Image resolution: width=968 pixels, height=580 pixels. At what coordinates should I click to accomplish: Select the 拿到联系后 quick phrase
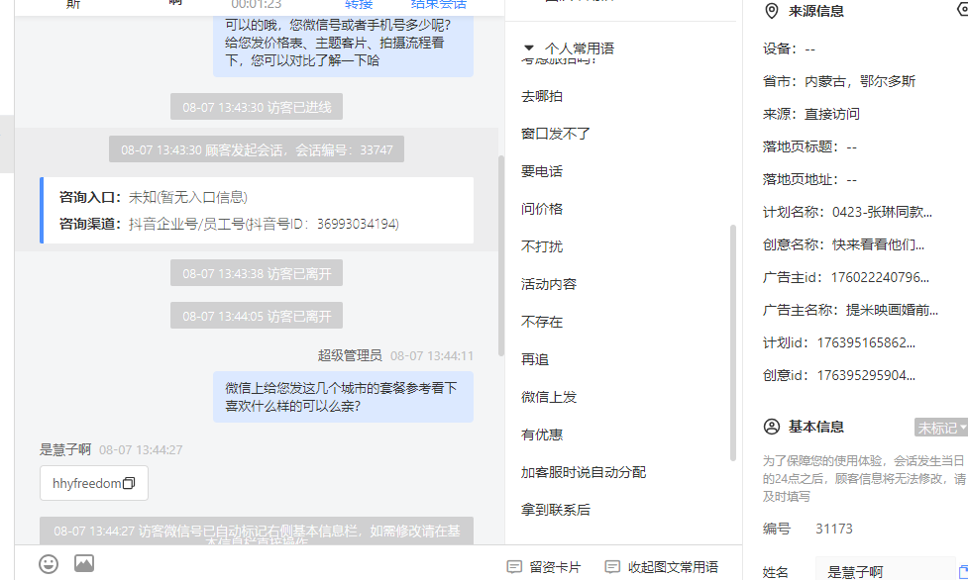click(556, 511)
